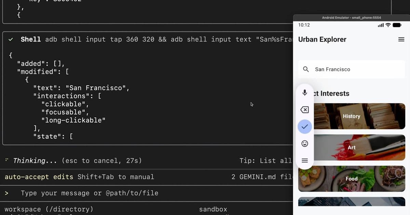This screenshot has height=215, width=410.
Task: Collapse the Shell adb command output block
Action: tap(30, 39)
